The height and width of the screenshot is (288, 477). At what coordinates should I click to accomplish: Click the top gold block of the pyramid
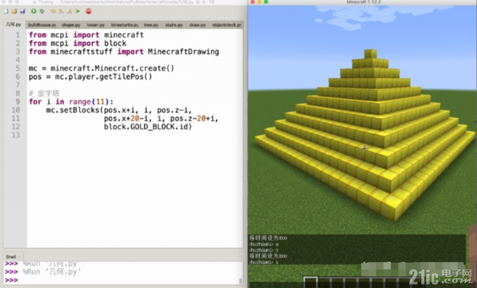pos(370,53)
